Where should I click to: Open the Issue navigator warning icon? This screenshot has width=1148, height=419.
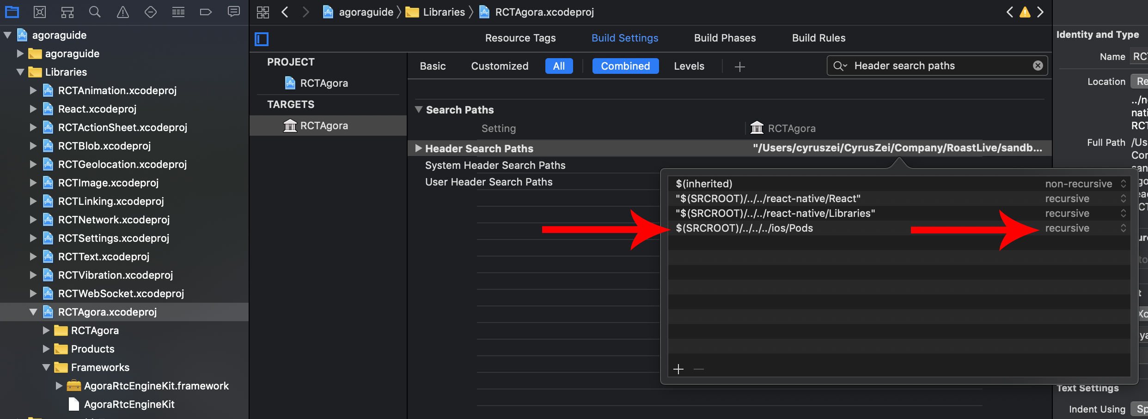(122, 12)
